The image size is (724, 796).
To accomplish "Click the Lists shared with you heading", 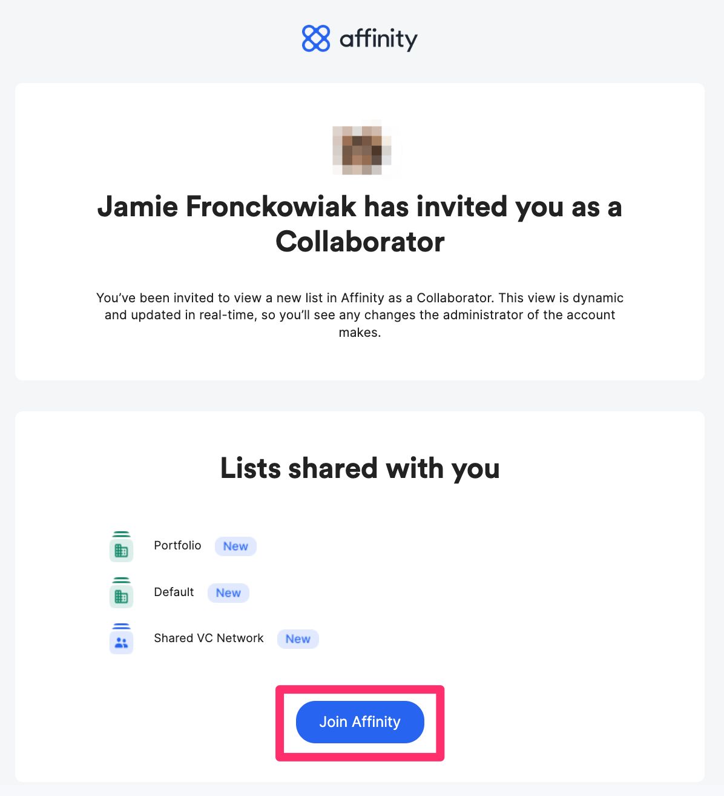I will (360, 468).
